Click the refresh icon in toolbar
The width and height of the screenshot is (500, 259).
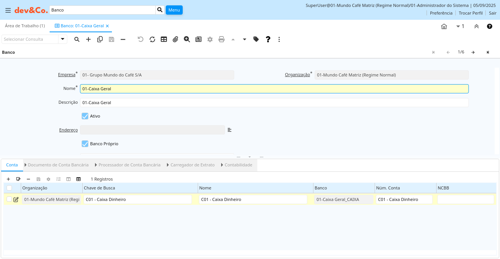[152, 39]
